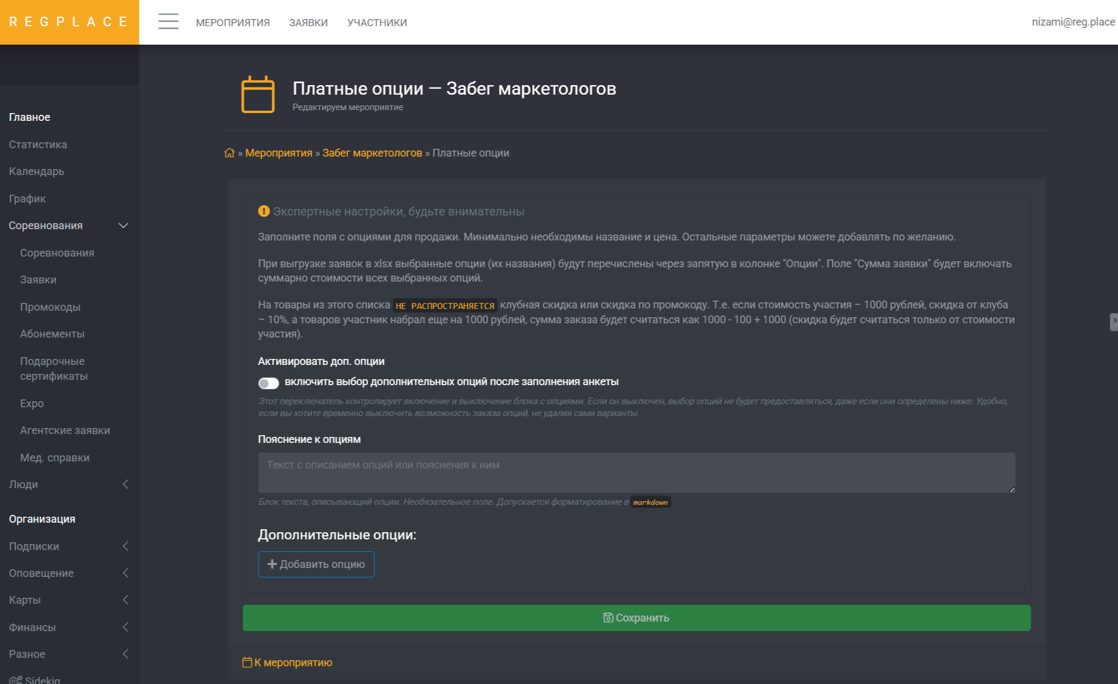Open Агентские заявки in sidebar
The width and height of the screenshot is (1118, 684).
pyautogui.click(x=65, y=430)
